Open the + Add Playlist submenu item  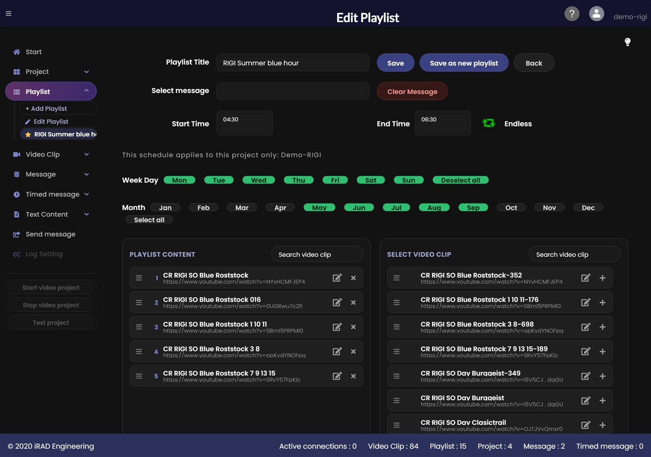point(58,108)
